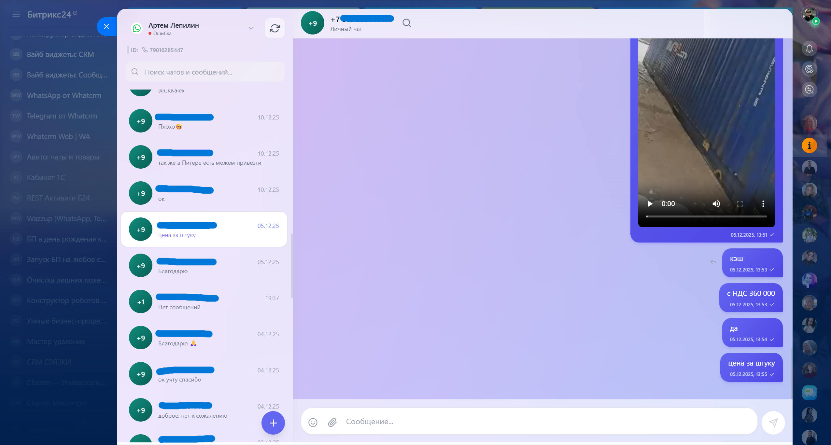Select Авито: чаты и товары item
The width and height of the screenshot is (831, 445).
pyautogui.click(x=63, y=157)
